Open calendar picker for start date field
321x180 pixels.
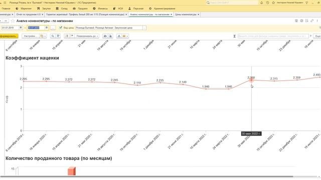coord(21,27)
